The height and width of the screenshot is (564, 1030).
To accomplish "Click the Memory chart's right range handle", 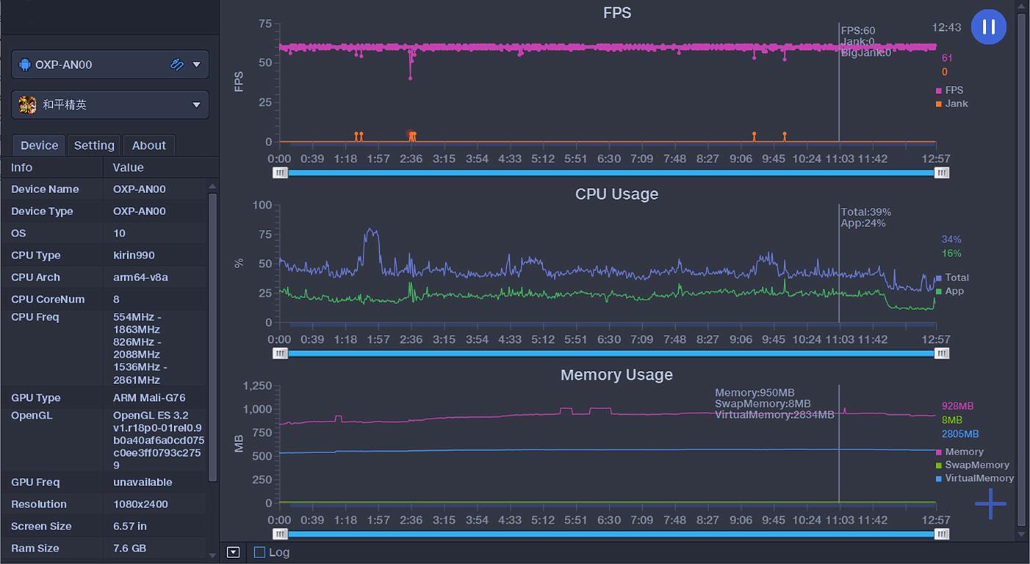I will point(942,534).
